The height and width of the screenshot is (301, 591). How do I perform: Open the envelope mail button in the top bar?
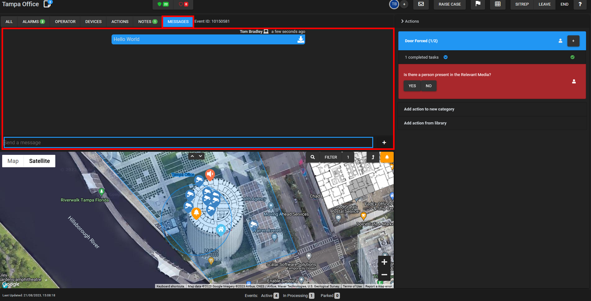click(x=421, y=4)
